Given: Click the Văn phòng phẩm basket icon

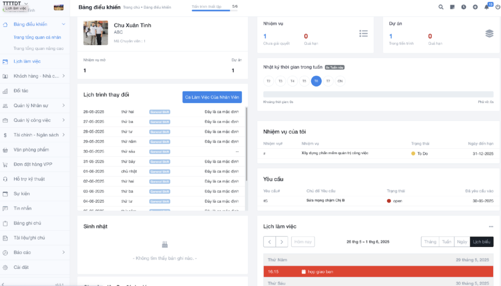Looking at the screenshot, I should [5, 150].
